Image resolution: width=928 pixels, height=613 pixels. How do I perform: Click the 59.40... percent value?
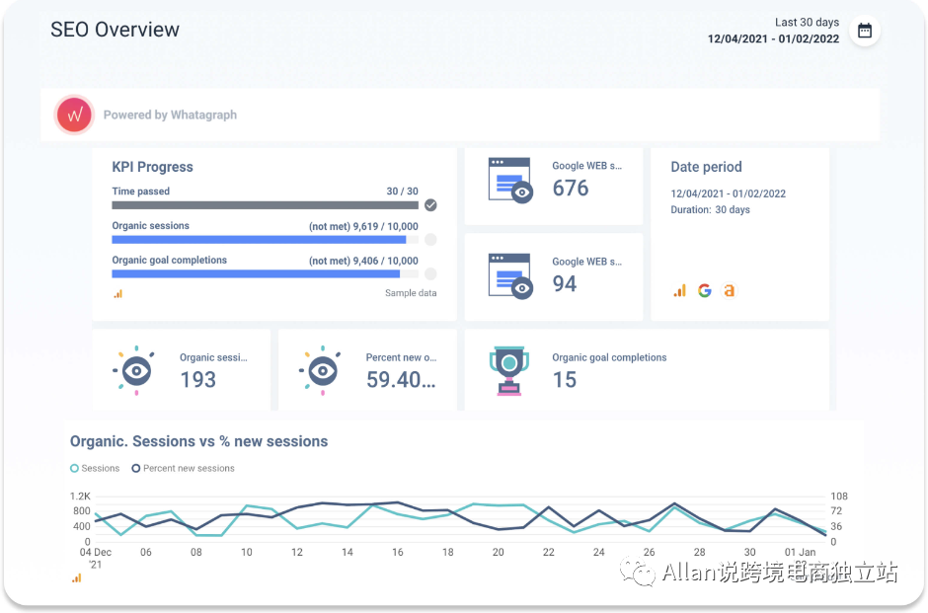[x=401, y=380]
